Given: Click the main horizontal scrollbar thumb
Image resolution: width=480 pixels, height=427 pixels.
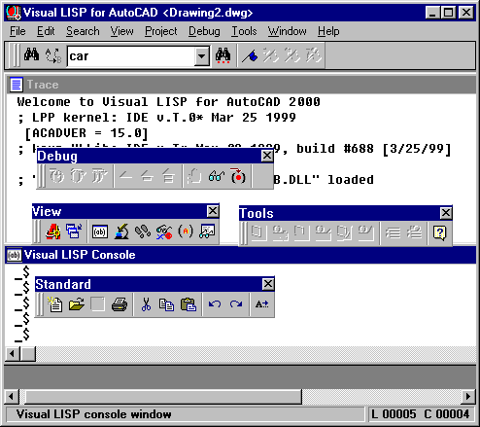Looking at the screenshot, I should 163,396.
